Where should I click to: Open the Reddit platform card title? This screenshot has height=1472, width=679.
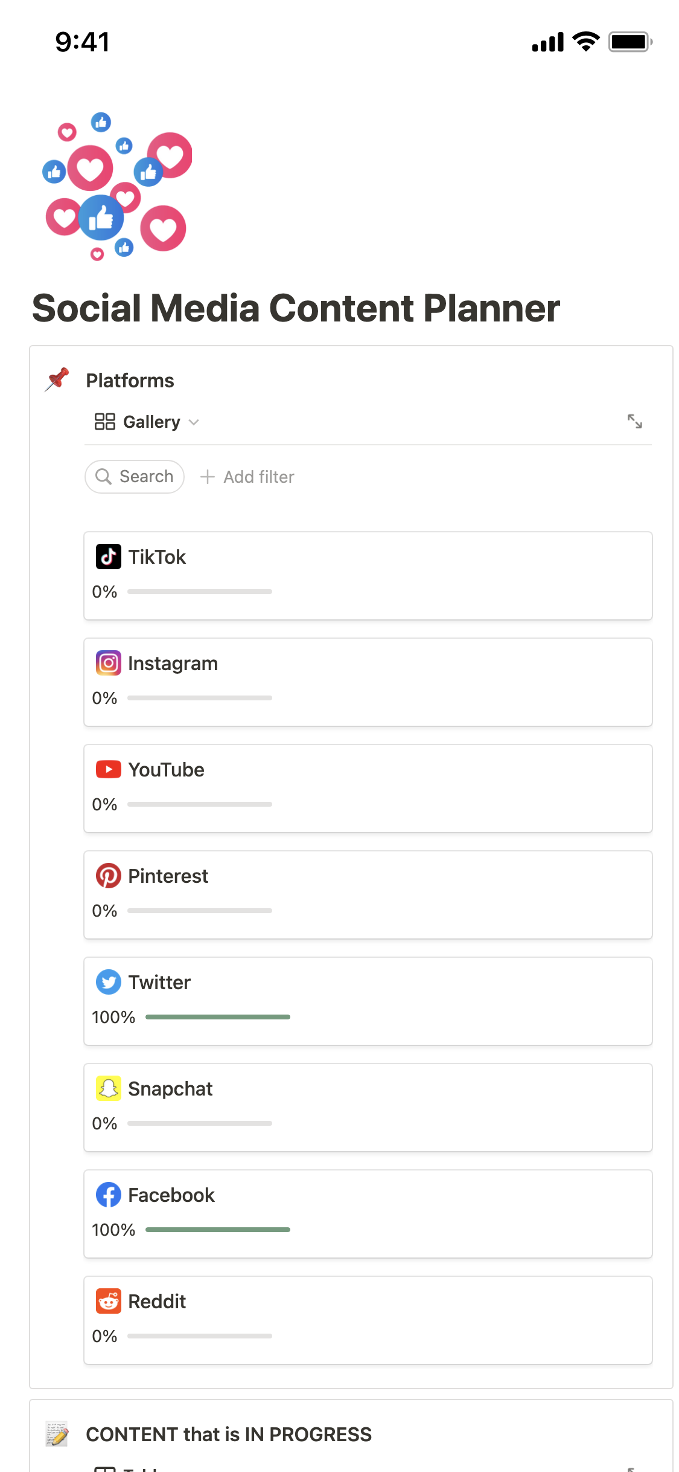tap(157, 1301)
